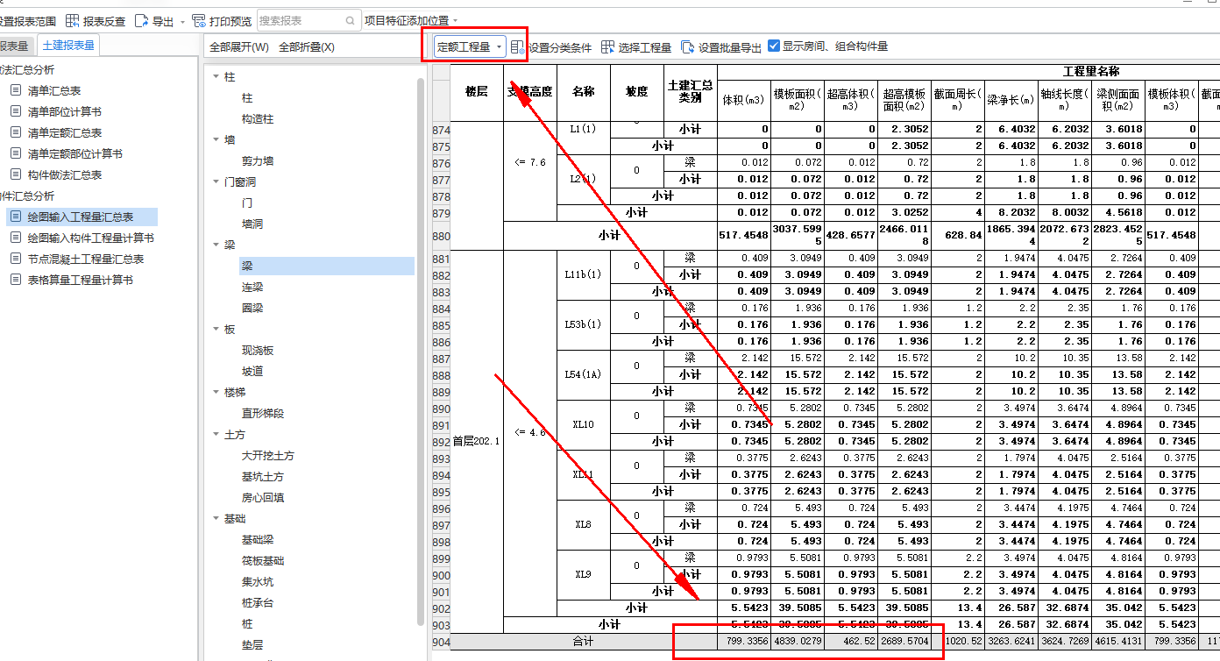Viewport: 1220px width, 661px height.
Task: Switch to the 土建报表量 tab
Action: pos(67,46)
